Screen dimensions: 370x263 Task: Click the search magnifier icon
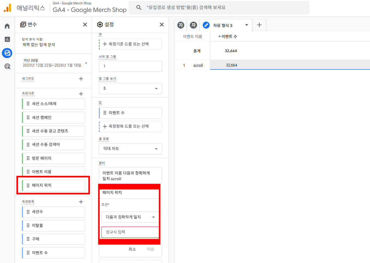(x=139, y=8)
